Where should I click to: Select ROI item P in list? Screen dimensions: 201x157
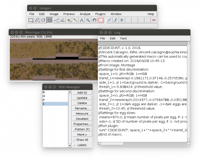[55, 100]
